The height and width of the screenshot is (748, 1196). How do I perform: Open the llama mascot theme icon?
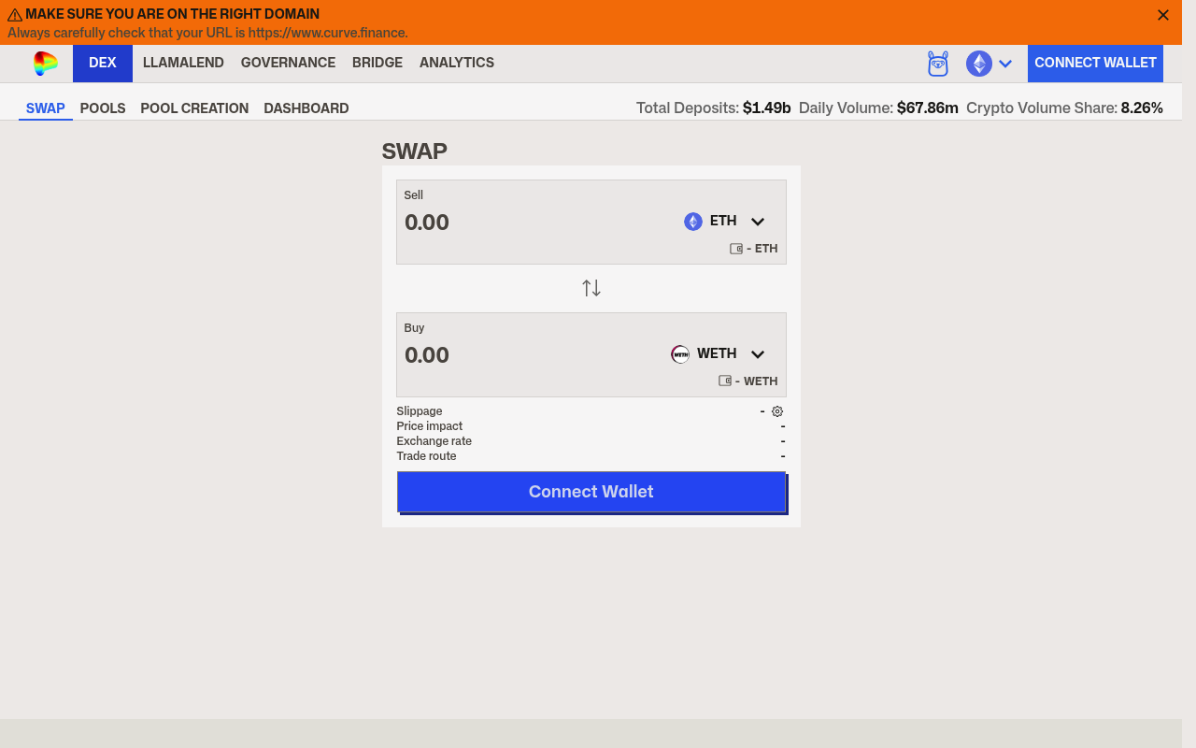coord(938,64)
